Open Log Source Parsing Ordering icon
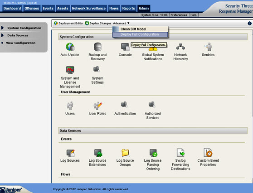Image resolution: width=253 pixels, height=193 pixels. [x=153, y=153]
